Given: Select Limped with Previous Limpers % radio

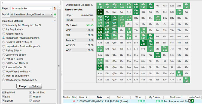Looking at the screenshot, I should pyautogui.click(x=4, y=46).
